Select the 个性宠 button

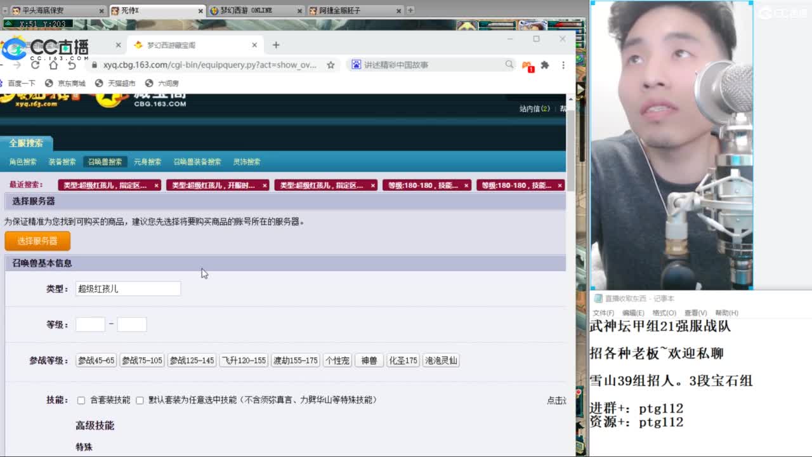337,361
